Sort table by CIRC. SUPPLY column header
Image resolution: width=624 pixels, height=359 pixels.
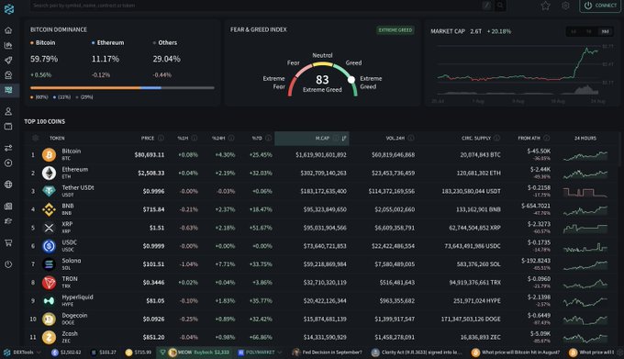pyautogui.click(x=476, y=138)
